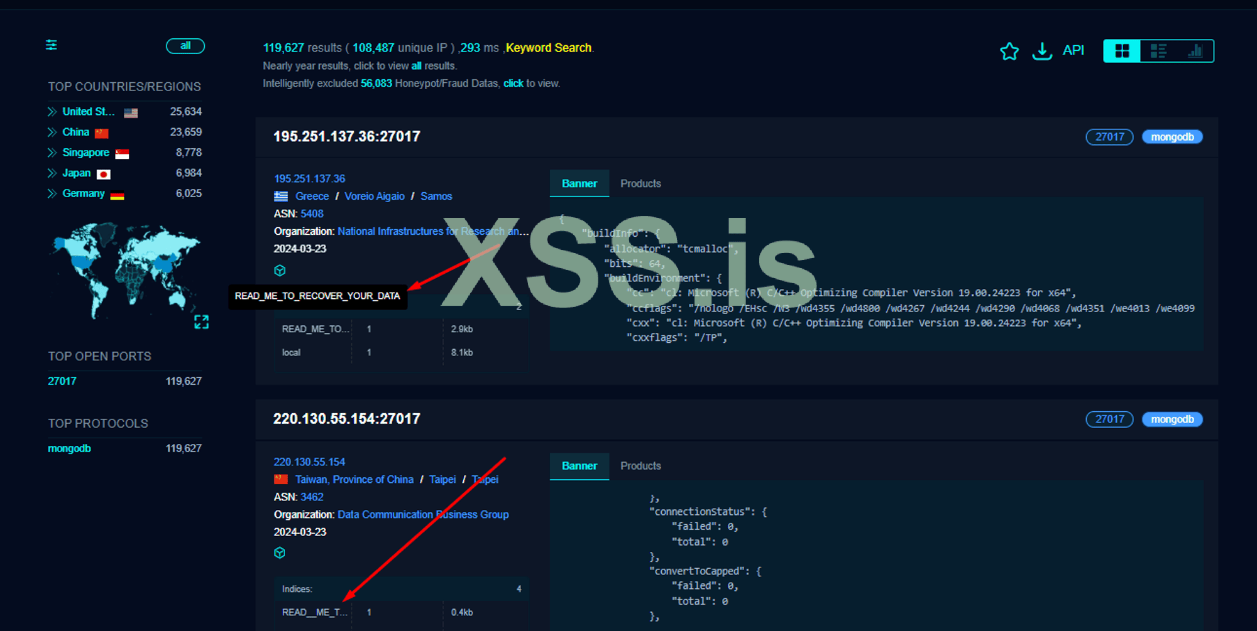Select the READ__ME_T... index row, 0.4kb
This screenshot has width=1257, height=631.
click(x=401, y=612)
